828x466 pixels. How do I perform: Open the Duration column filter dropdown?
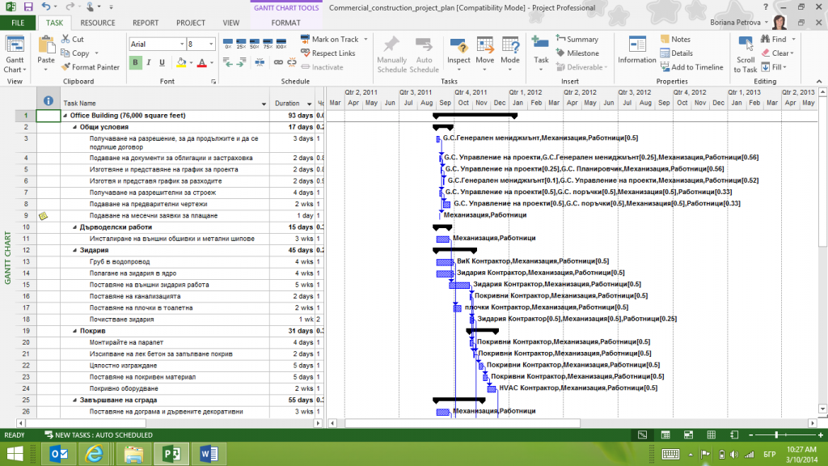click(x=310, y=104)
